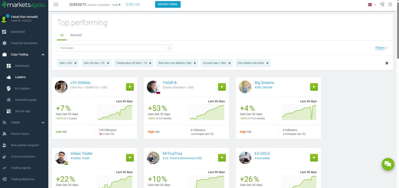This screenshot has width=399, height=188.
Task: Remove the Gain (> 0%) filter
Action: 76,63
